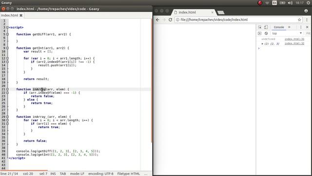This screenshot has width=312, height=176.
Task: Click the console.log(getDiff line
Action: pyautogui.click(x=58, y=151)
